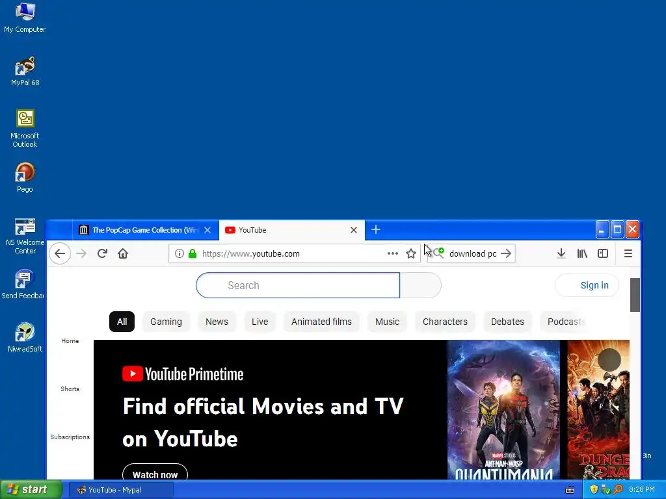Close the YouTube tab

pyautogui.click(x=354, y=230)
